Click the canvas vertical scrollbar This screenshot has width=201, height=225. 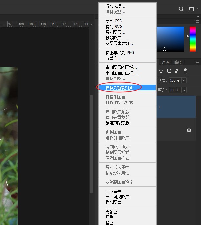tap(91, 144)
